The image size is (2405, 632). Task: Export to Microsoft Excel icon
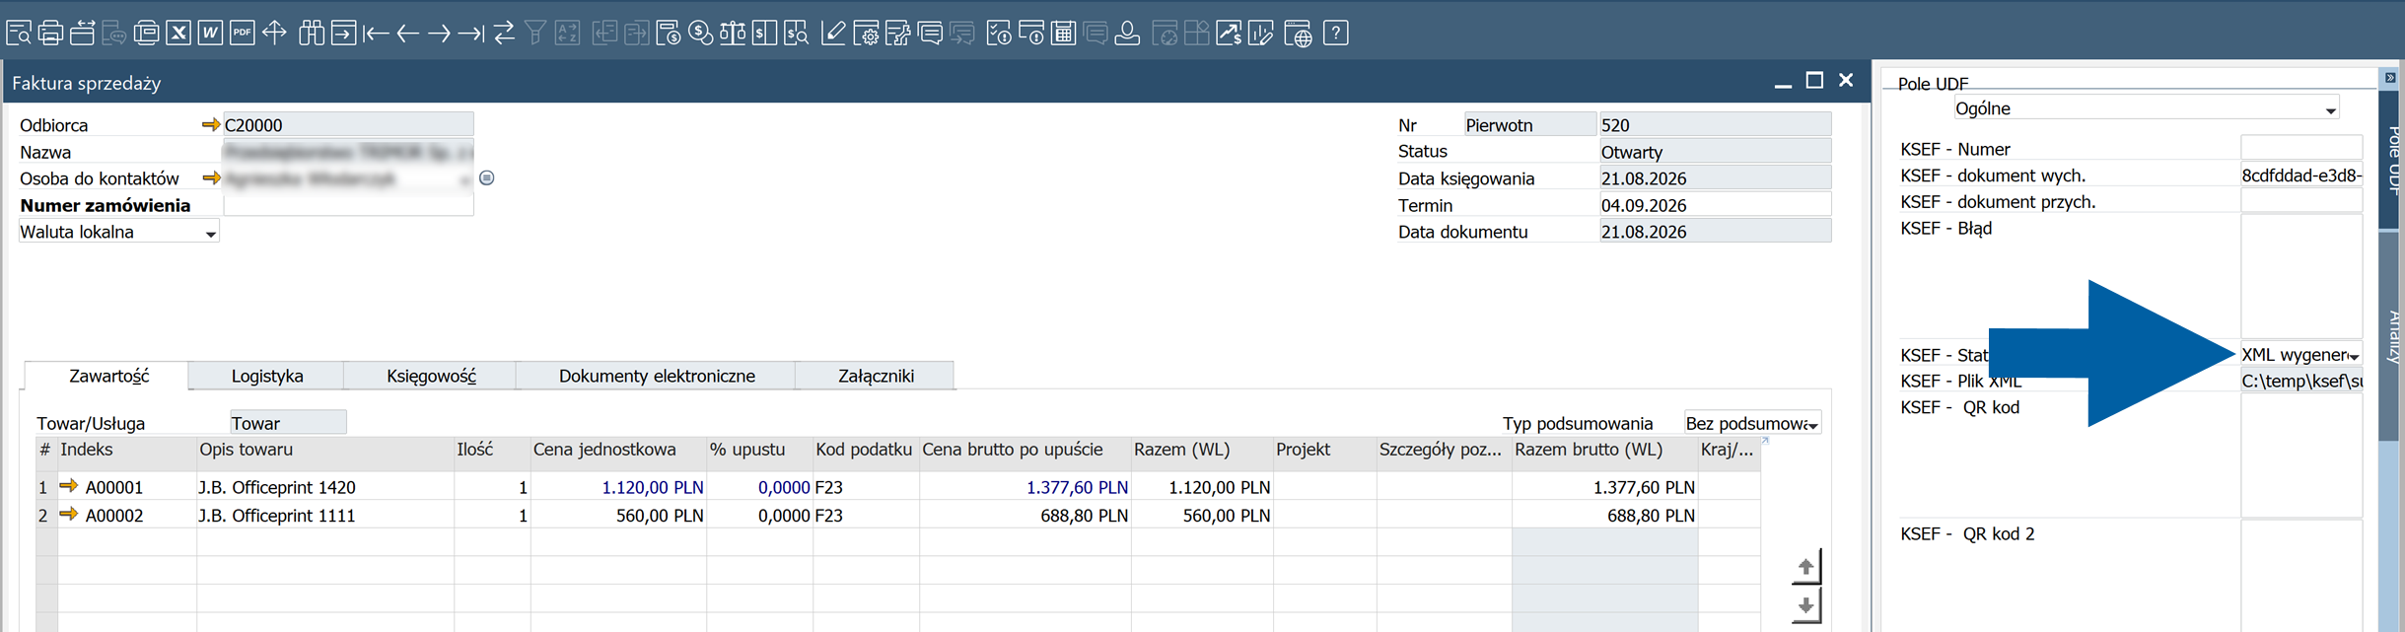178,34
